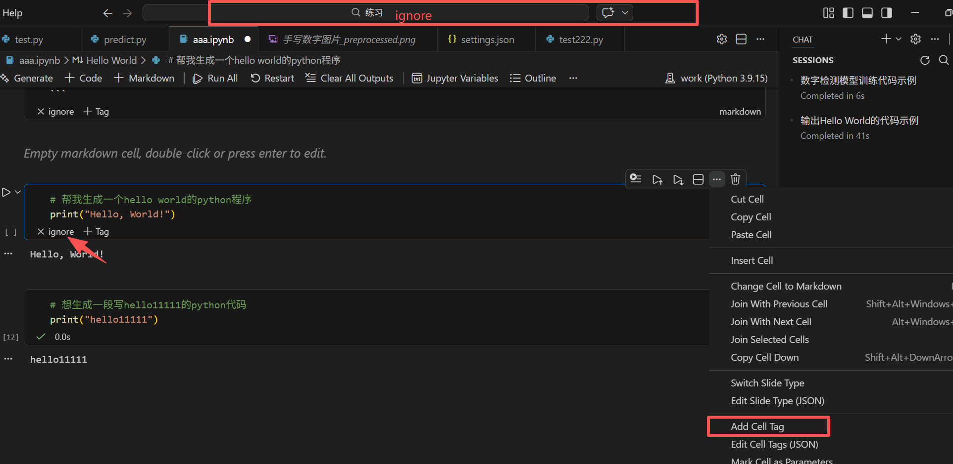Select cell language label "markdown"
Viewport: 953px width, 464px height.
(740, 112)
